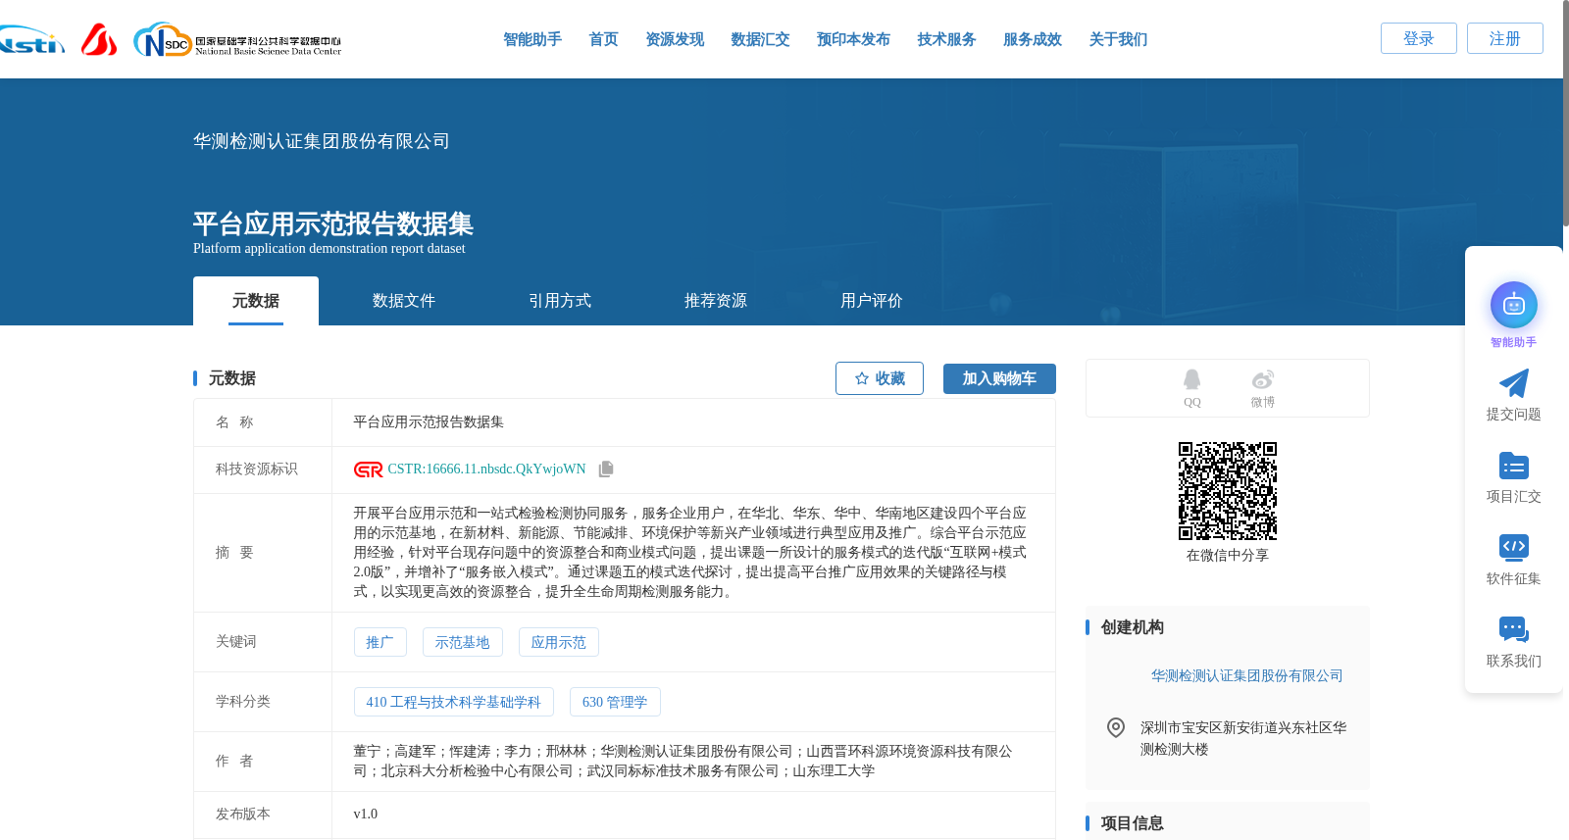Click the 应用示范 keyword tag
The image size is (1569, 840).
tap(559, 642)
